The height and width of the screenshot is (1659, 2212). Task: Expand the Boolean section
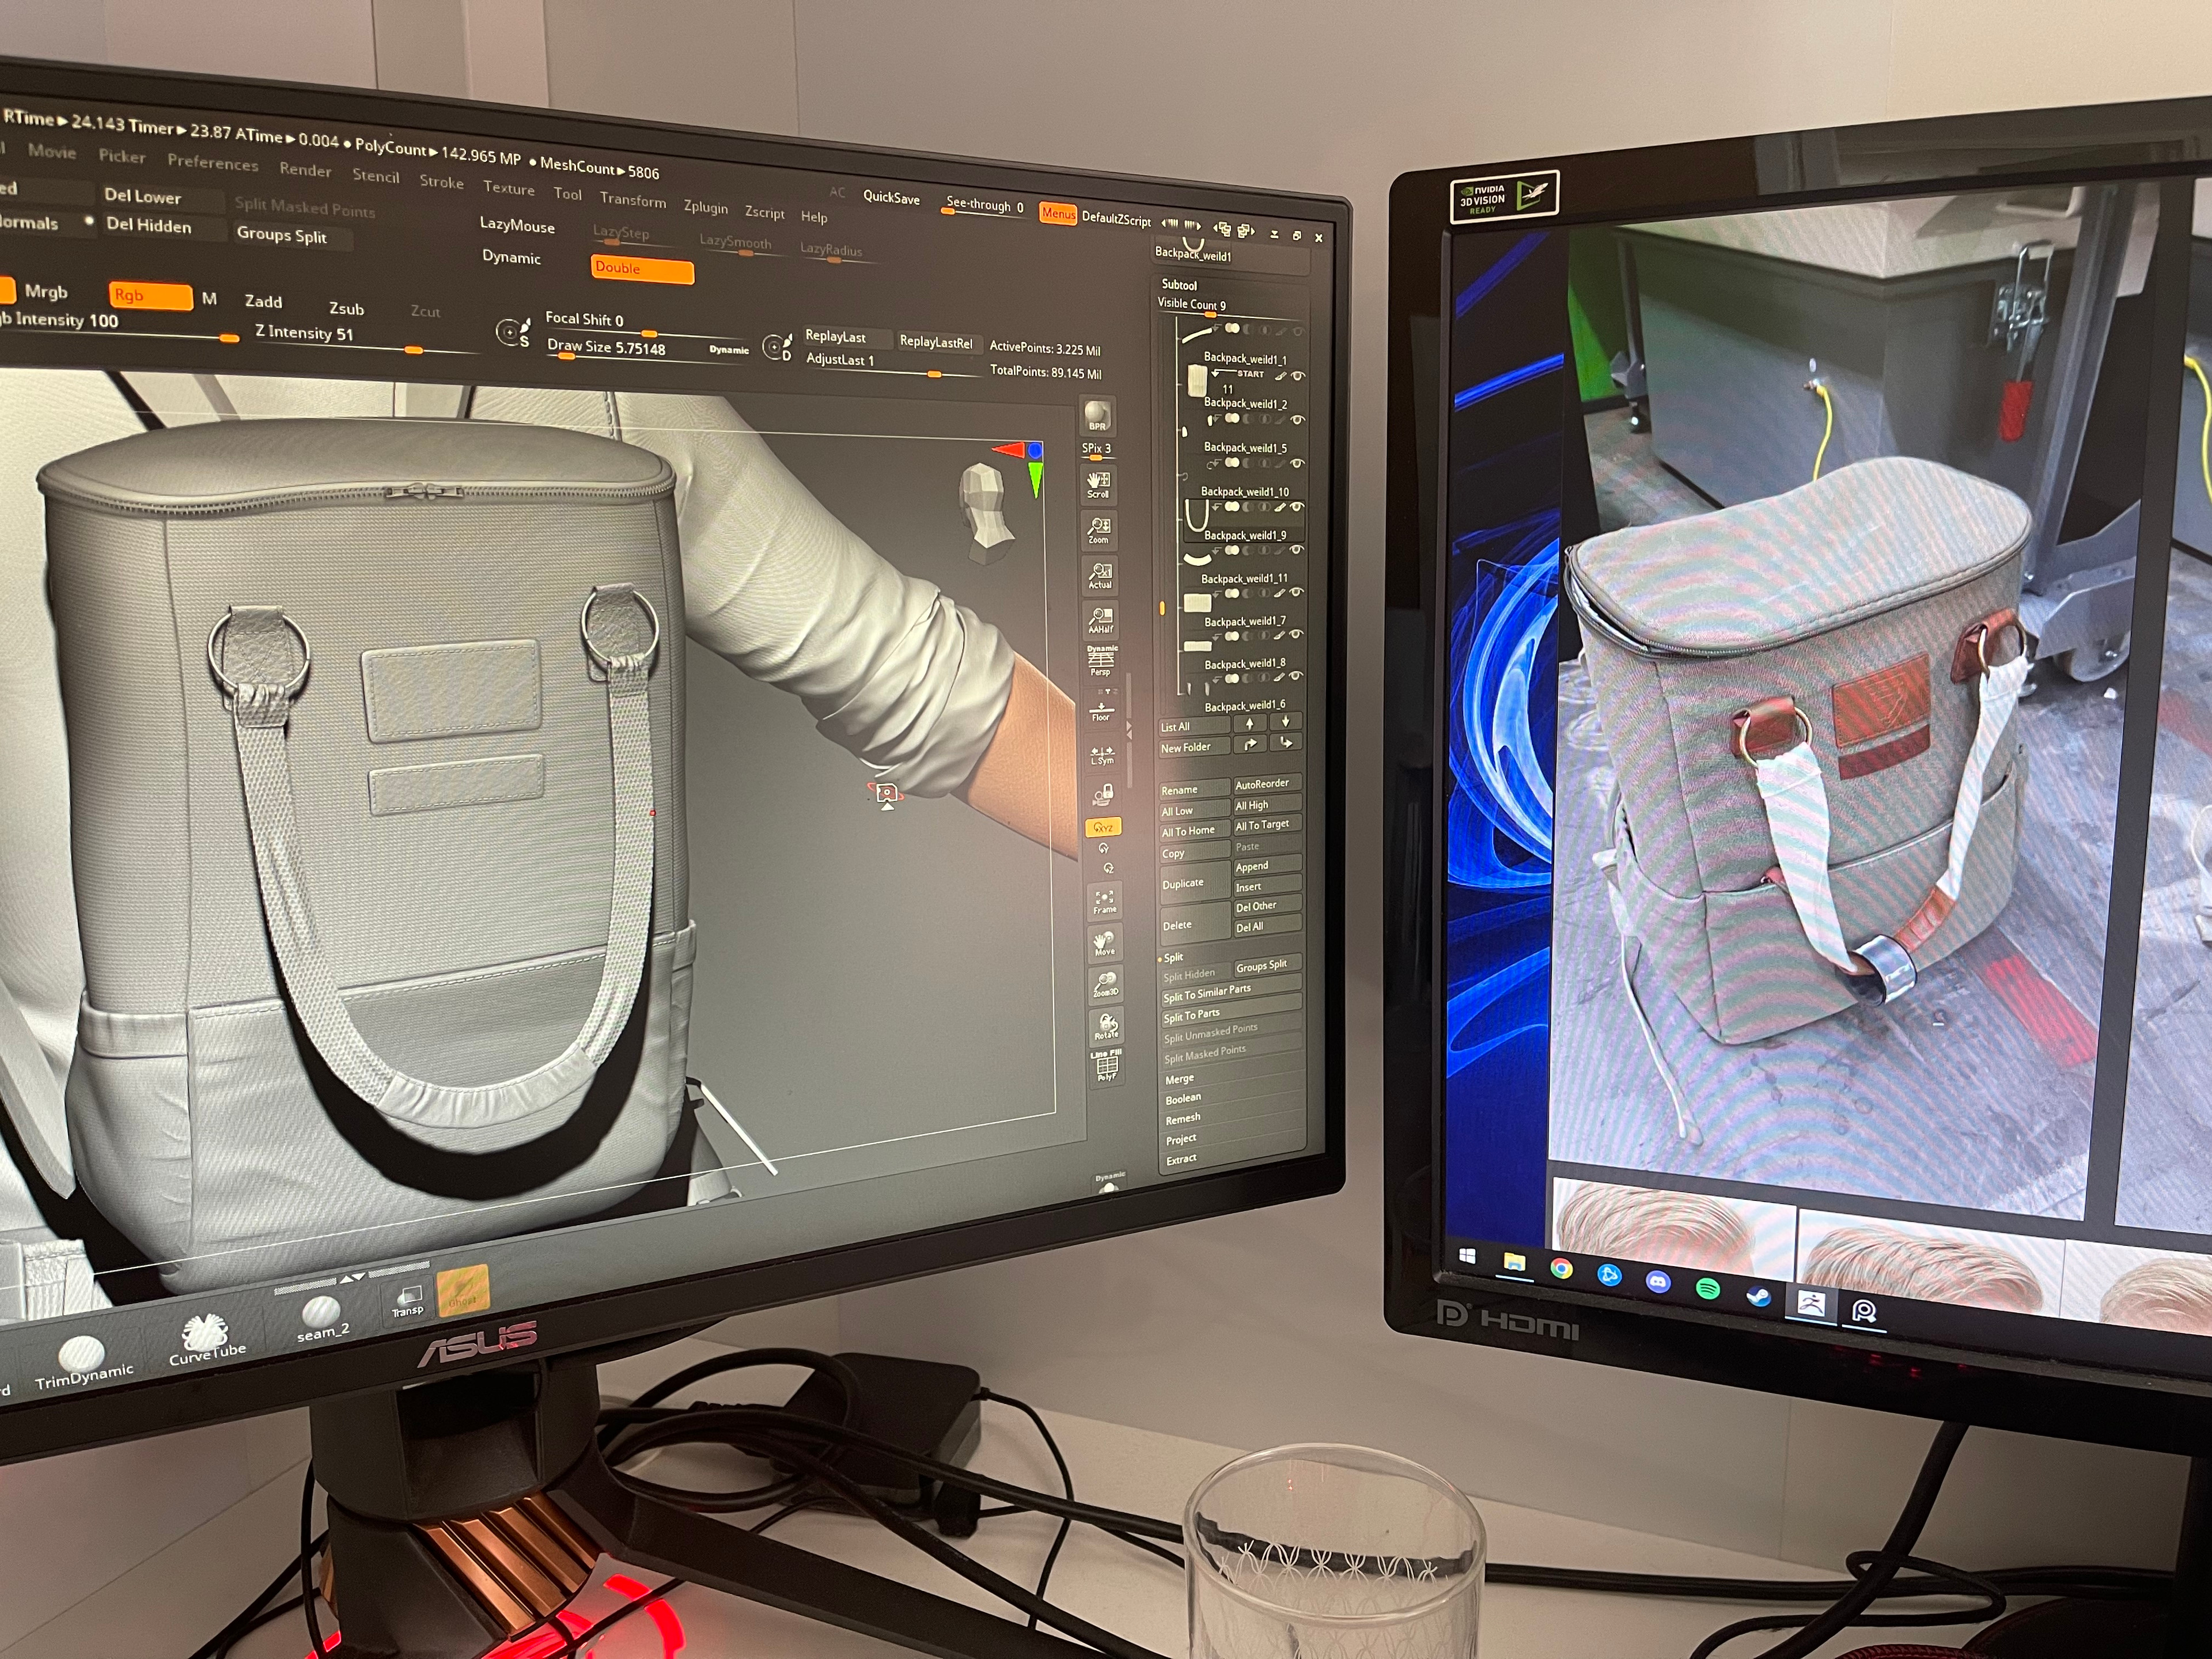(x=1183, y=1099)
